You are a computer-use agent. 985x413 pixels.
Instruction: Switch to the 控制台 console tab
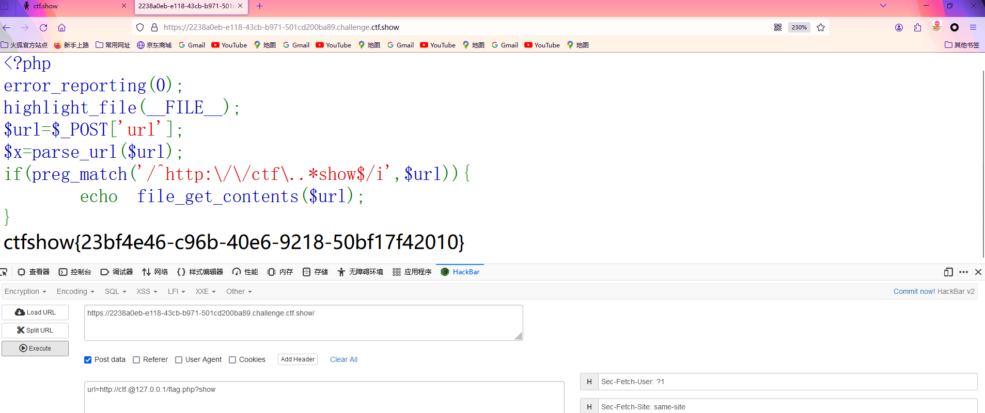(x=75, y=272)
